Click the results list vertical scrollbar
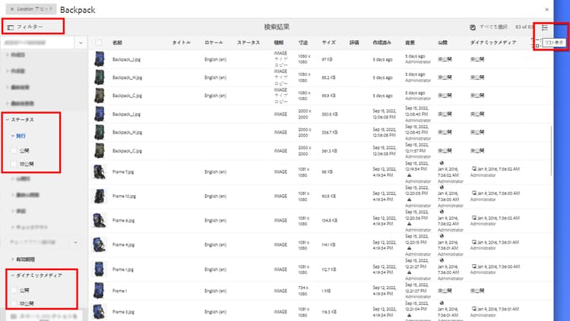Screen dimensions: 570x321 [552, 151]
